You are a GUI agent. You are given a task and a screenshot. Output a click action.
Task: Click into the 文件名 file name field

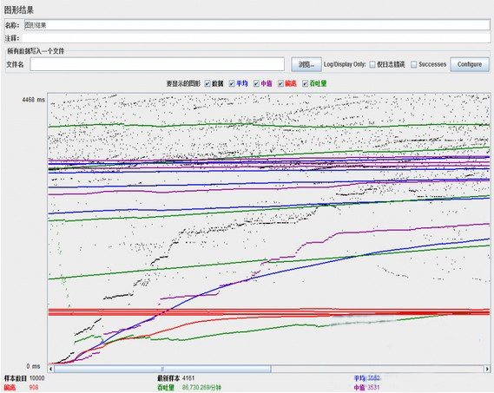157,64
